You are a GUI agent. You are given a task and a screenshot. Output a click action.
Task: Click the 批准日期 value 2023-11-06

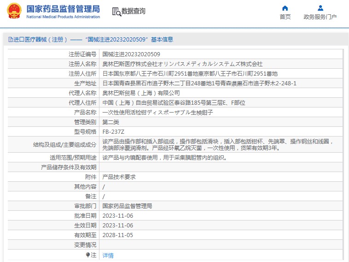coord(117,216)
